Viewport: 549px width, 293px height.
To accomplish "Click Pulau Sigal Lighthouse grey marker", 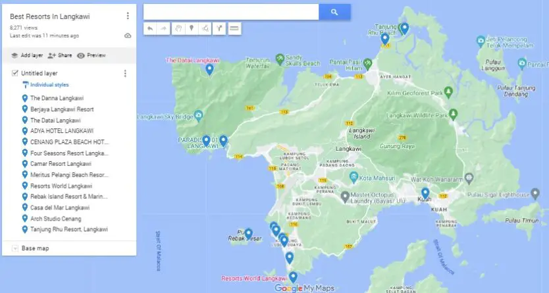I will pyautogui.click(x=535, y=193).
